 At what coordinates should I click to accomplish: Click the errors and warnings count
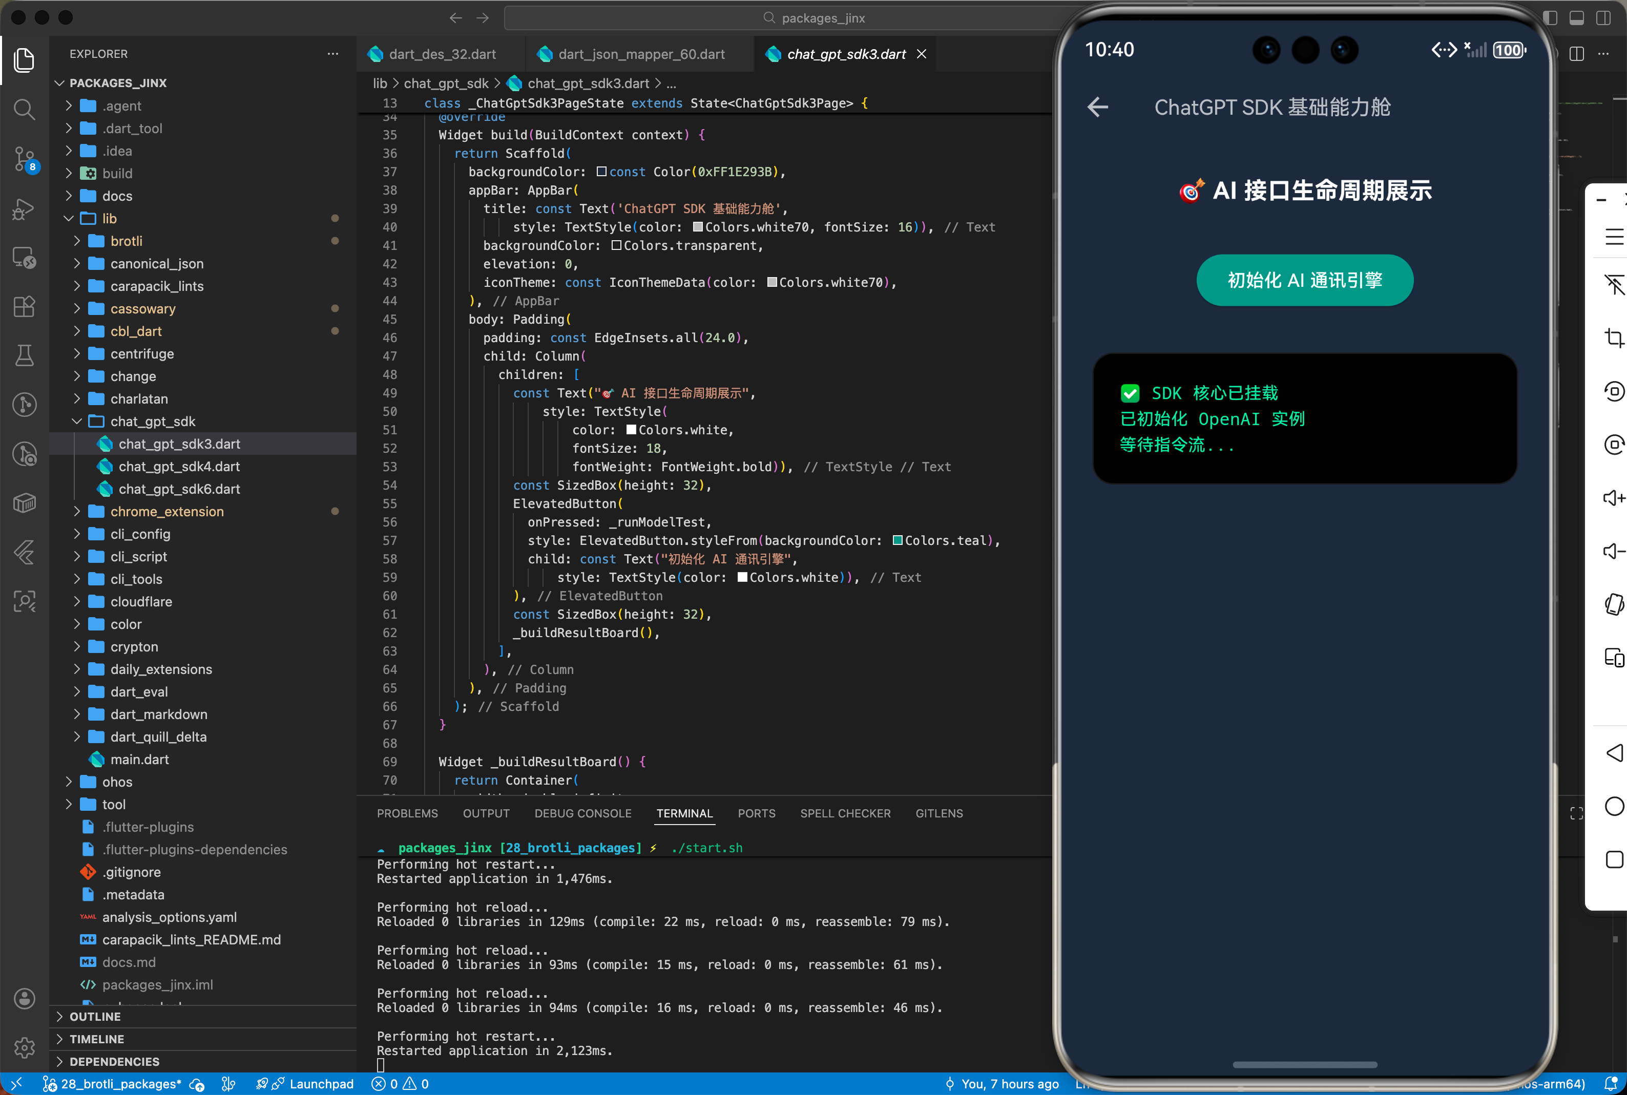click(400, 1084)
